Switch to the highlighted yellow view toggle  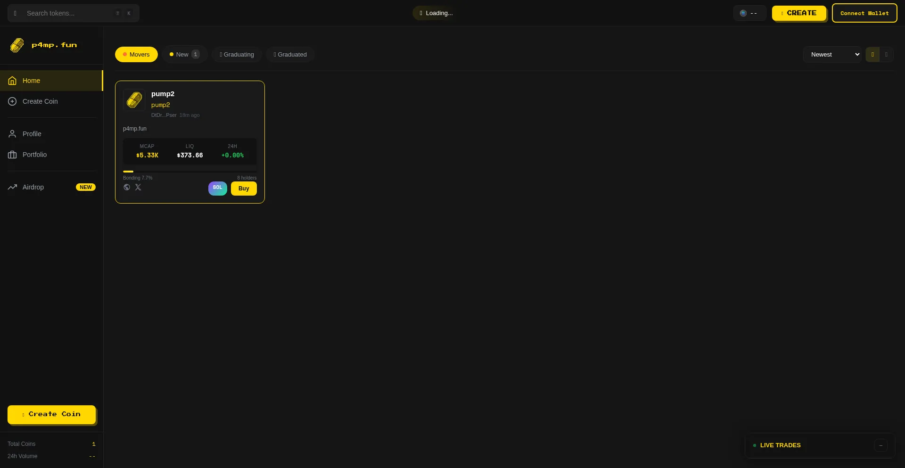872,54
